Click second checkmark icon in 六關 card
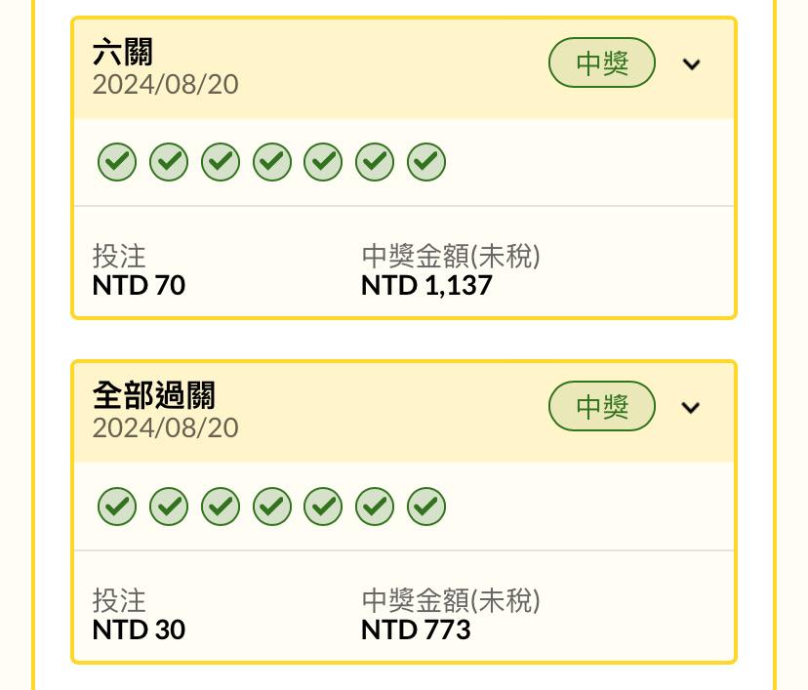 pos(169,162)
